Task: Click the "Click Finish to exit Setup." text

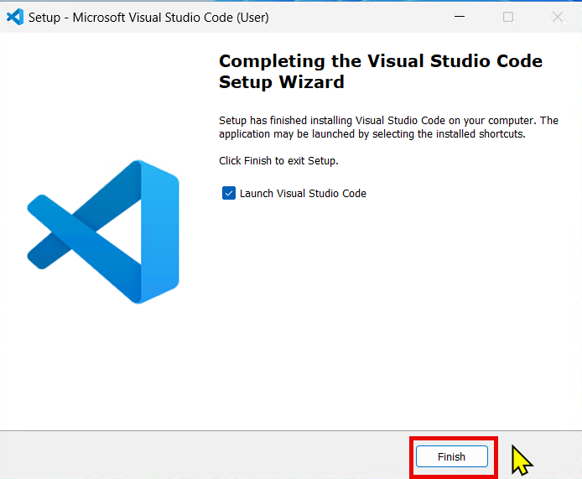Action: [x=278, y=160]
